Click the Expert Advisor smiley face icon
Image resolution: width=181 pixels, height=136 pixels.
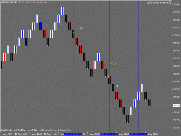pos(170,3)
